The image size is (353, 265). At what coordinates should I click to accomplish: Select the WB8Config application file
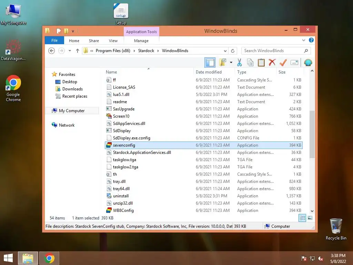coord(204,210)
